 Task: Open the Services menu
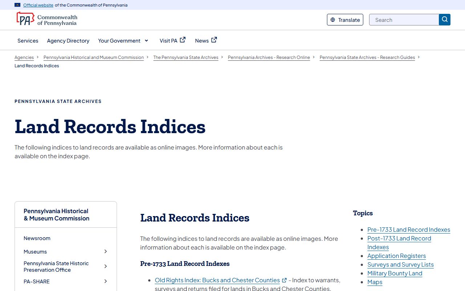(28, 41)
